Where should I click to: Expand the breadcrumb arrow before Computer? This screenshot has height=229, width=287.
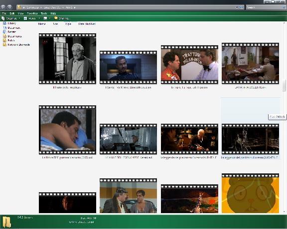[24, 7]
